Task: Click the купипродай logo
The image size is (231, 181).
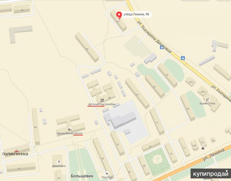Action: 211,173
